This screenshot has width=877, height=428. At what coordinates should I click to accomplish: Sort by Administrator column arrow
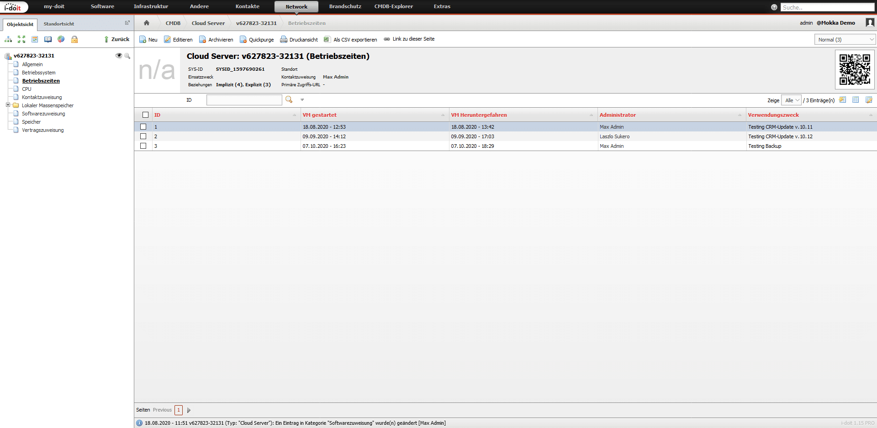[x=740, y=115]
